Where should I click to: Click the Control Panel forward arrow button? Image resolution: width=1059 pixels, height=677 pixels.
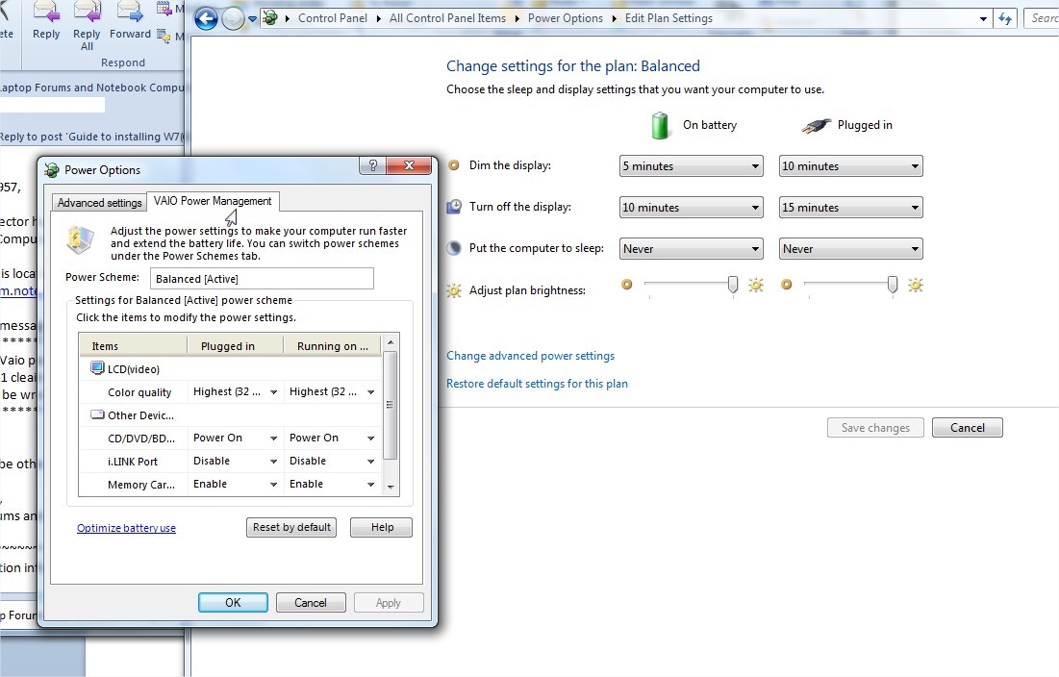(233, 19)
